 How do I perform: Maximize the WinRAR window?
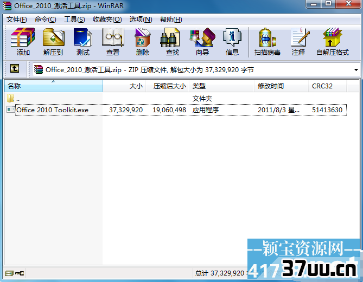(328, 4)
